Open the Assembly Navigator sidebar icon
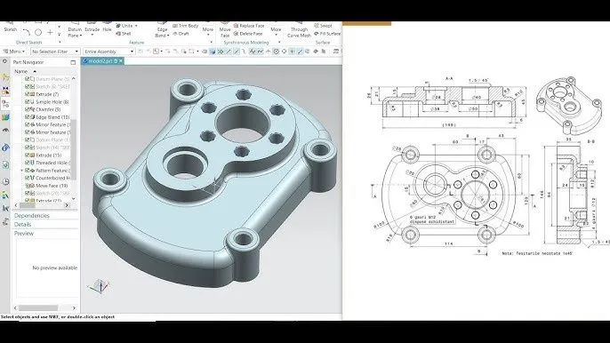The image size is (610, 343). 5,76
